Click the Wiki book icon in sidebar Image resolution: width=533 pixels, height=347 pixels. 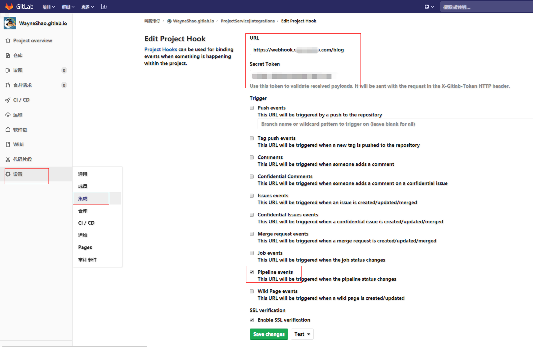[8, 144]
